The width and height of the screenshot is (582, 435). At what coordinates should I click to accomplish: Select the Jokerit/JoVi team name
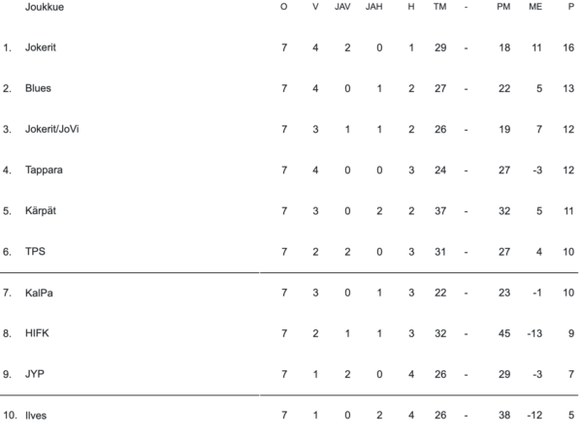[51, 129]
